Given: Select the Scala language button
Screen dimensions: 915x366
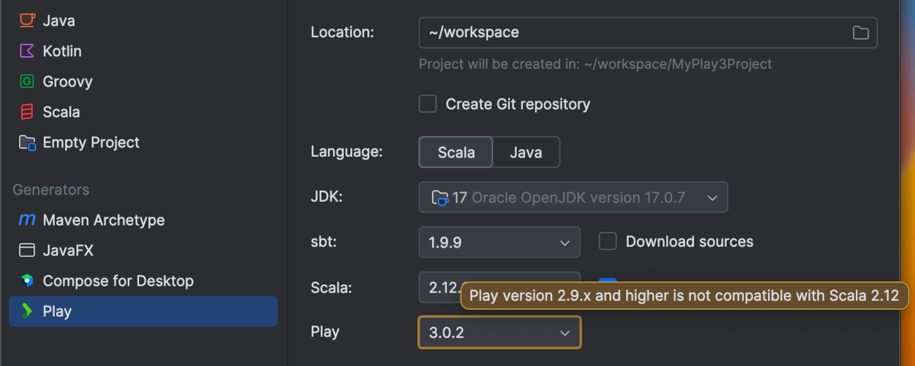Looking at the screenshot, I should 456,152.
